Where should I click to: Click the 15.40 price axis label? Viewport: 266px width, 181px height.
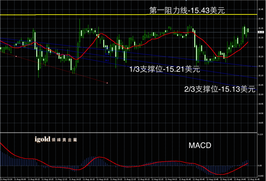point(261,19)
